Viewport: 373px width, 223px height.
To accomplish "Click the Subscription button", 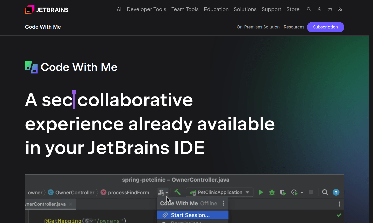I will (x=325, y=27).
